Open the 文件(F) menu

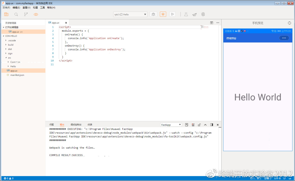tap(6, 8)
